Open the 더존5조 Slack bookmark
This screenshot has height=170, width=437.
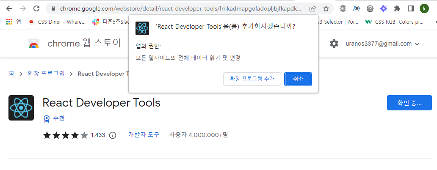[x=110, y=22]
